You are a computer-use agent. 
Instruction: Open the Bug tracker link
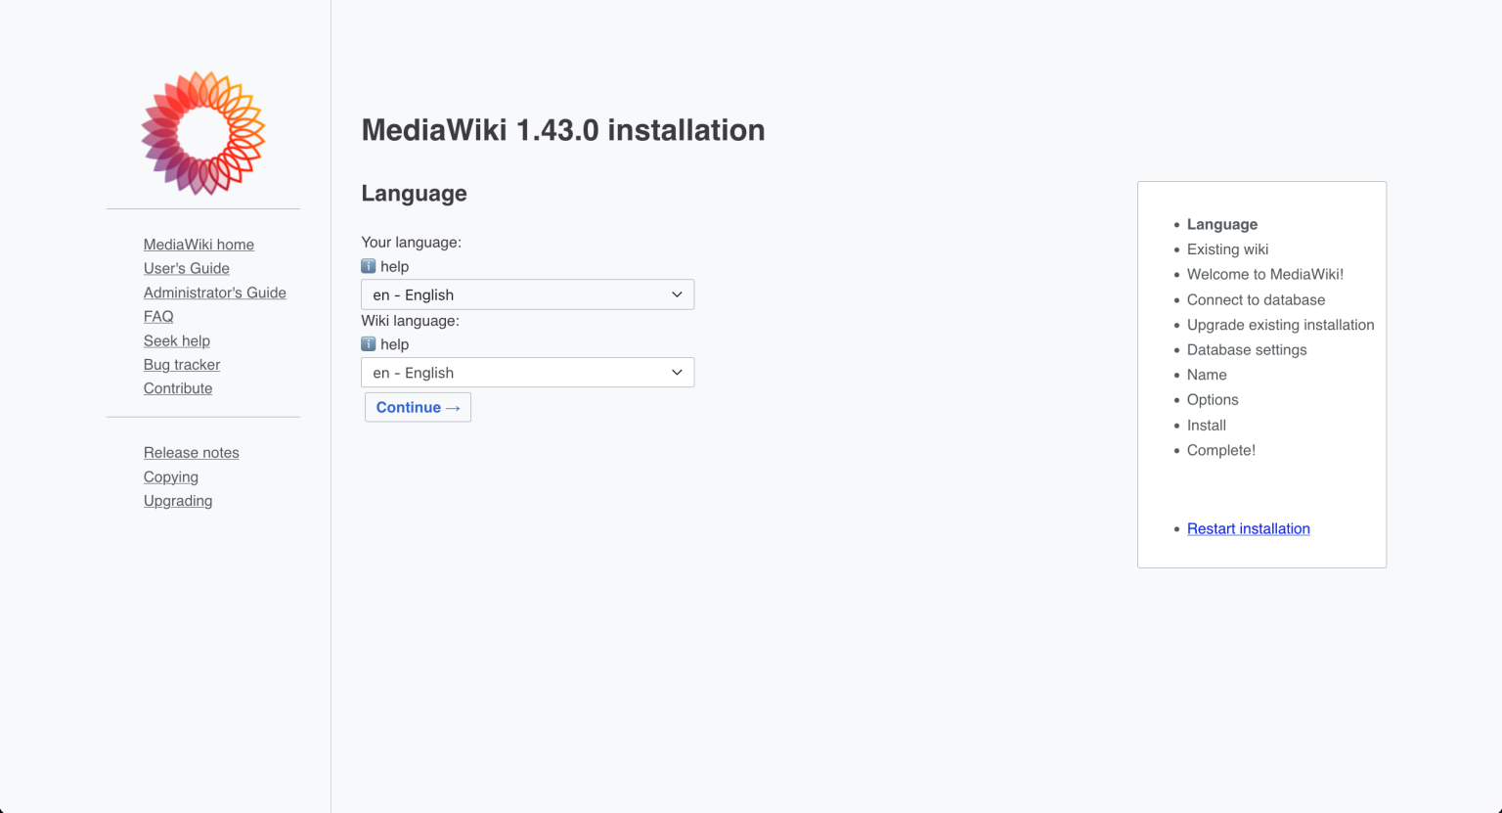coord(182,364)
